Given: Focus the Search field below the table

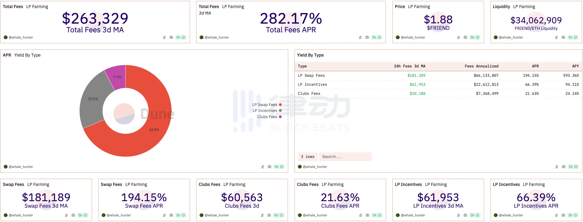Looking at the screenshot, I should pos(345,157).
